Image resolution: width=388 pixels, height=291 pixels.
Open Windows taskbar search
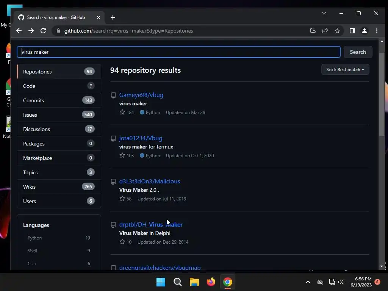(177, 282)
